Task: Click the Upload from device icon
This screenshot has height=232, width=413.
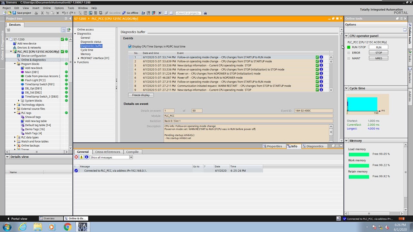Action: tap(90, 13)
